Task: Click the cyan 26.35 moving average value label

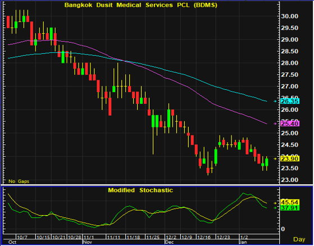Action: [x=290, y=101]
